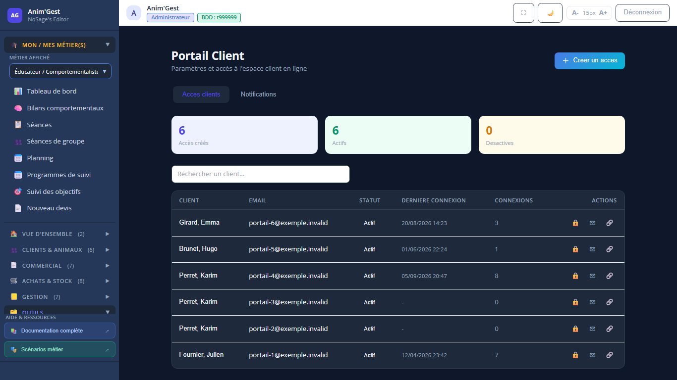
Task: Click lock icon in portail-4 row
Action: tap(575, 276)
